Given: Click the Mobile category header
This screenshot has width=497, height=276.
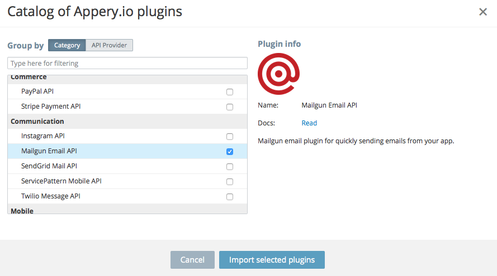Looking at the screenshot, I should tap(22, 211).
